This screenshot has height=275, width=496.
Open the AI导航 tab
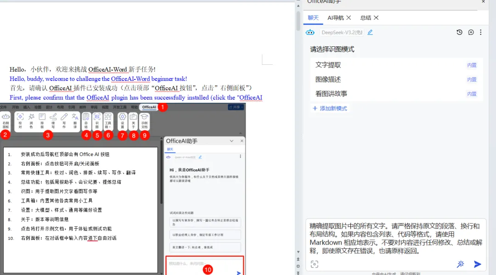(335, 18)
